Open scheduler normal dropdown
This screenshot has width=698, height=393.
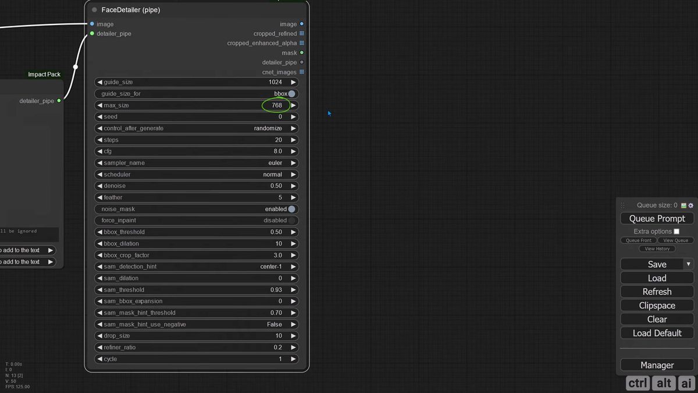196,174
